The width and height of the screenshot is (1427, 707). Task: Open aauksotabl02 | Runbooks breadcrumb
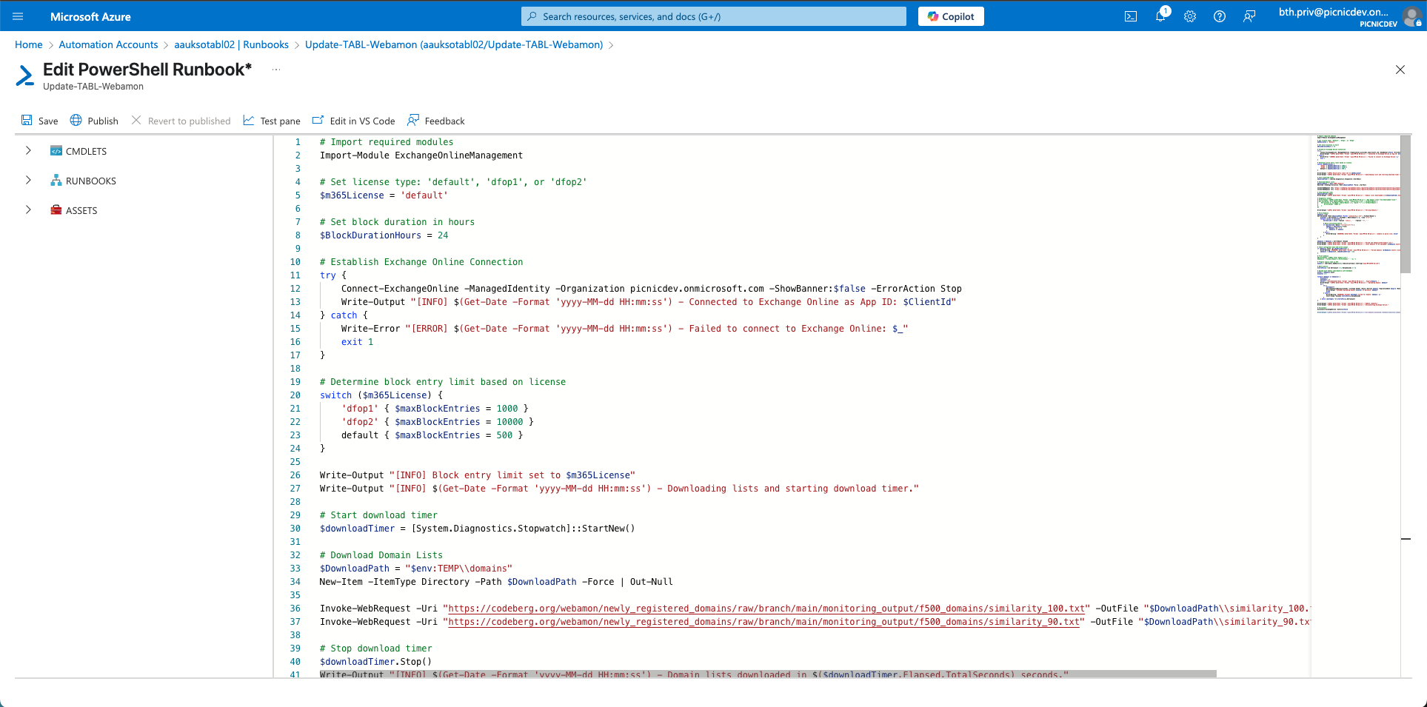pos(232,44)
